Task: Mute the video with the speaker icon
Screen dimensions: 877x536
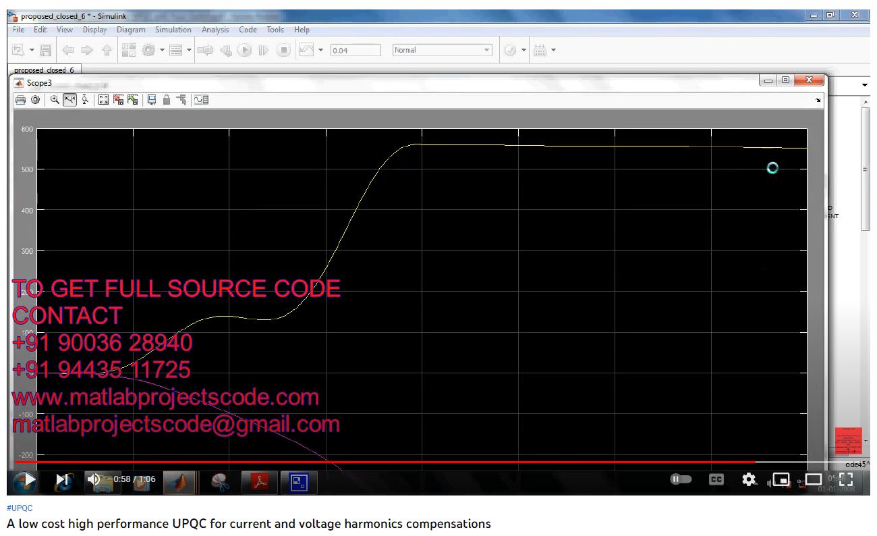Action: pos(94,479)
